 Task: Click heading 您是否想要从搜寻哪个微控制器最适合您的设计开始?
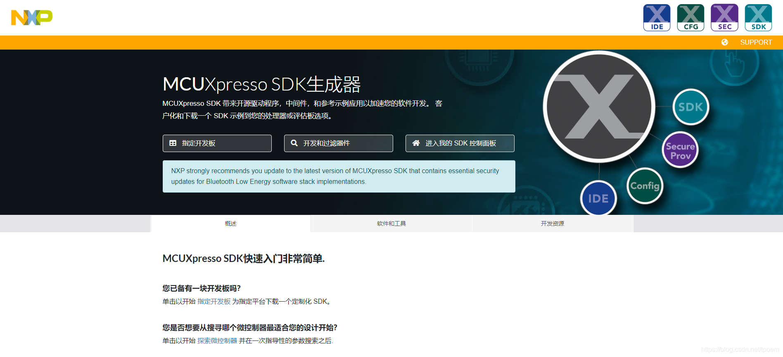coord(250,328)
